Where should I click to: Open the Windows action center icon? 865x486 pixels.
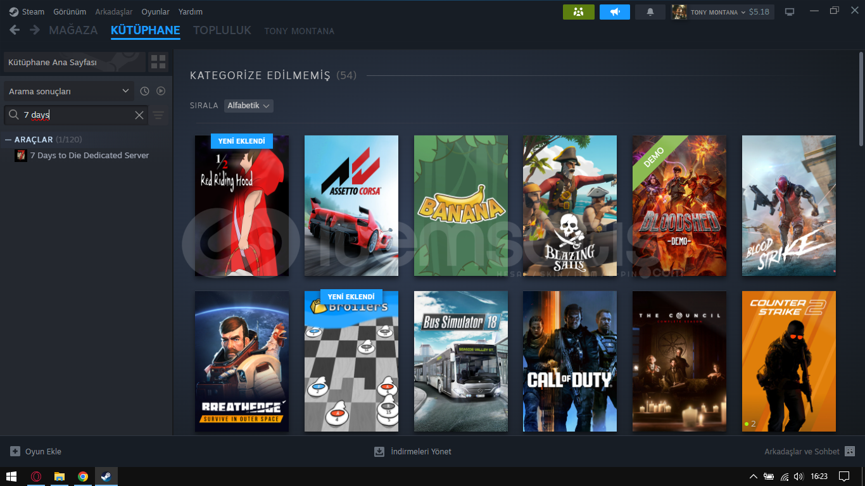point(844,477)
